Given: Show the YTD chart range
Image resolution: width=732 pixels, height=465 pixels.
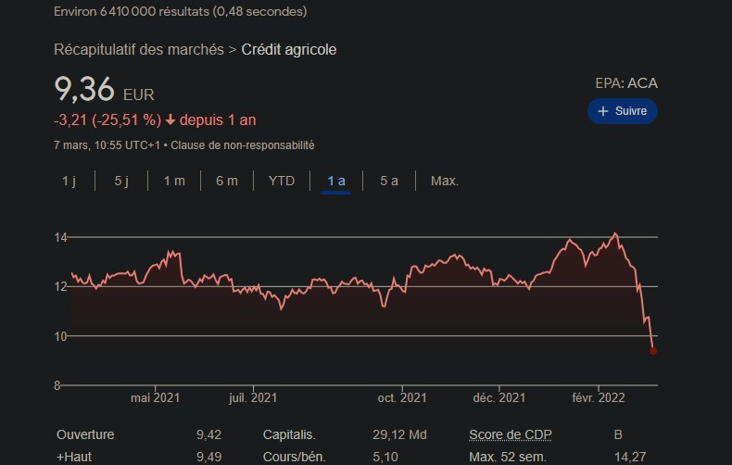Looking at the screenshot, I should [282, 181].
